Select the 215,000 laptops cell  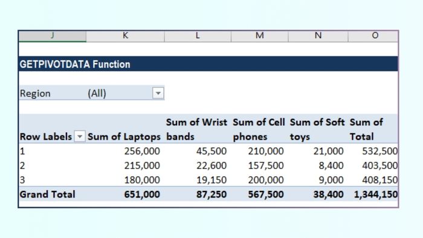125,166
